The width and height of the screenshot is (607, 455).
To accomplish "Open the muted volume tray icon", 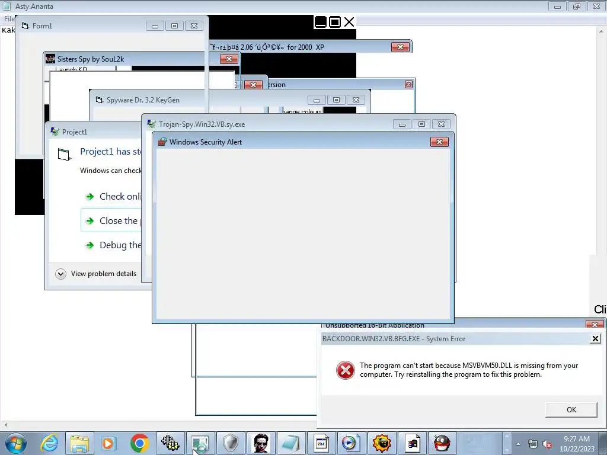I will tap(547, 444).
